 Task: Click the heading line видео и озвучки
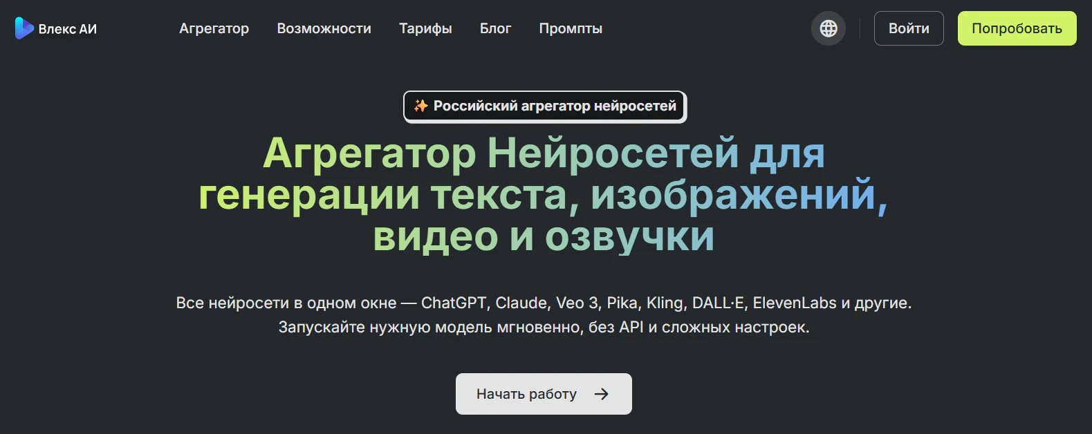544,236
